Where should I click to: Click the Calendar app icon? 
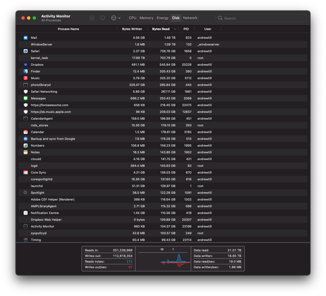pyautogui.click(x=26, y=132)
